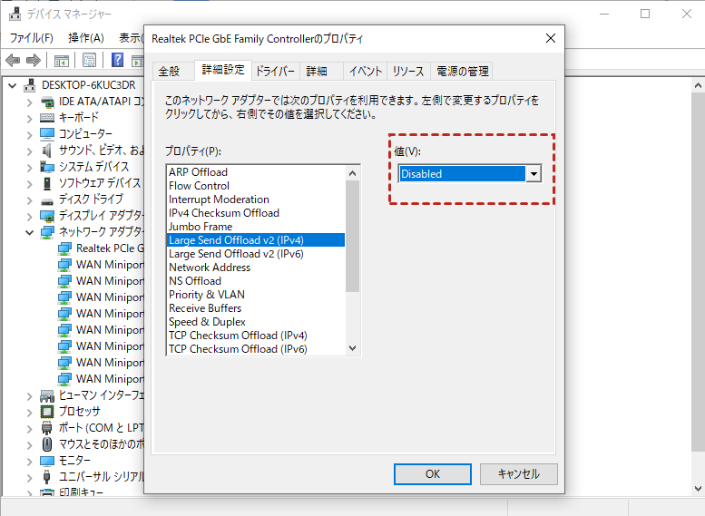Close the Realtek properties dialog
The image size is (705, 516).
[551, 39]
